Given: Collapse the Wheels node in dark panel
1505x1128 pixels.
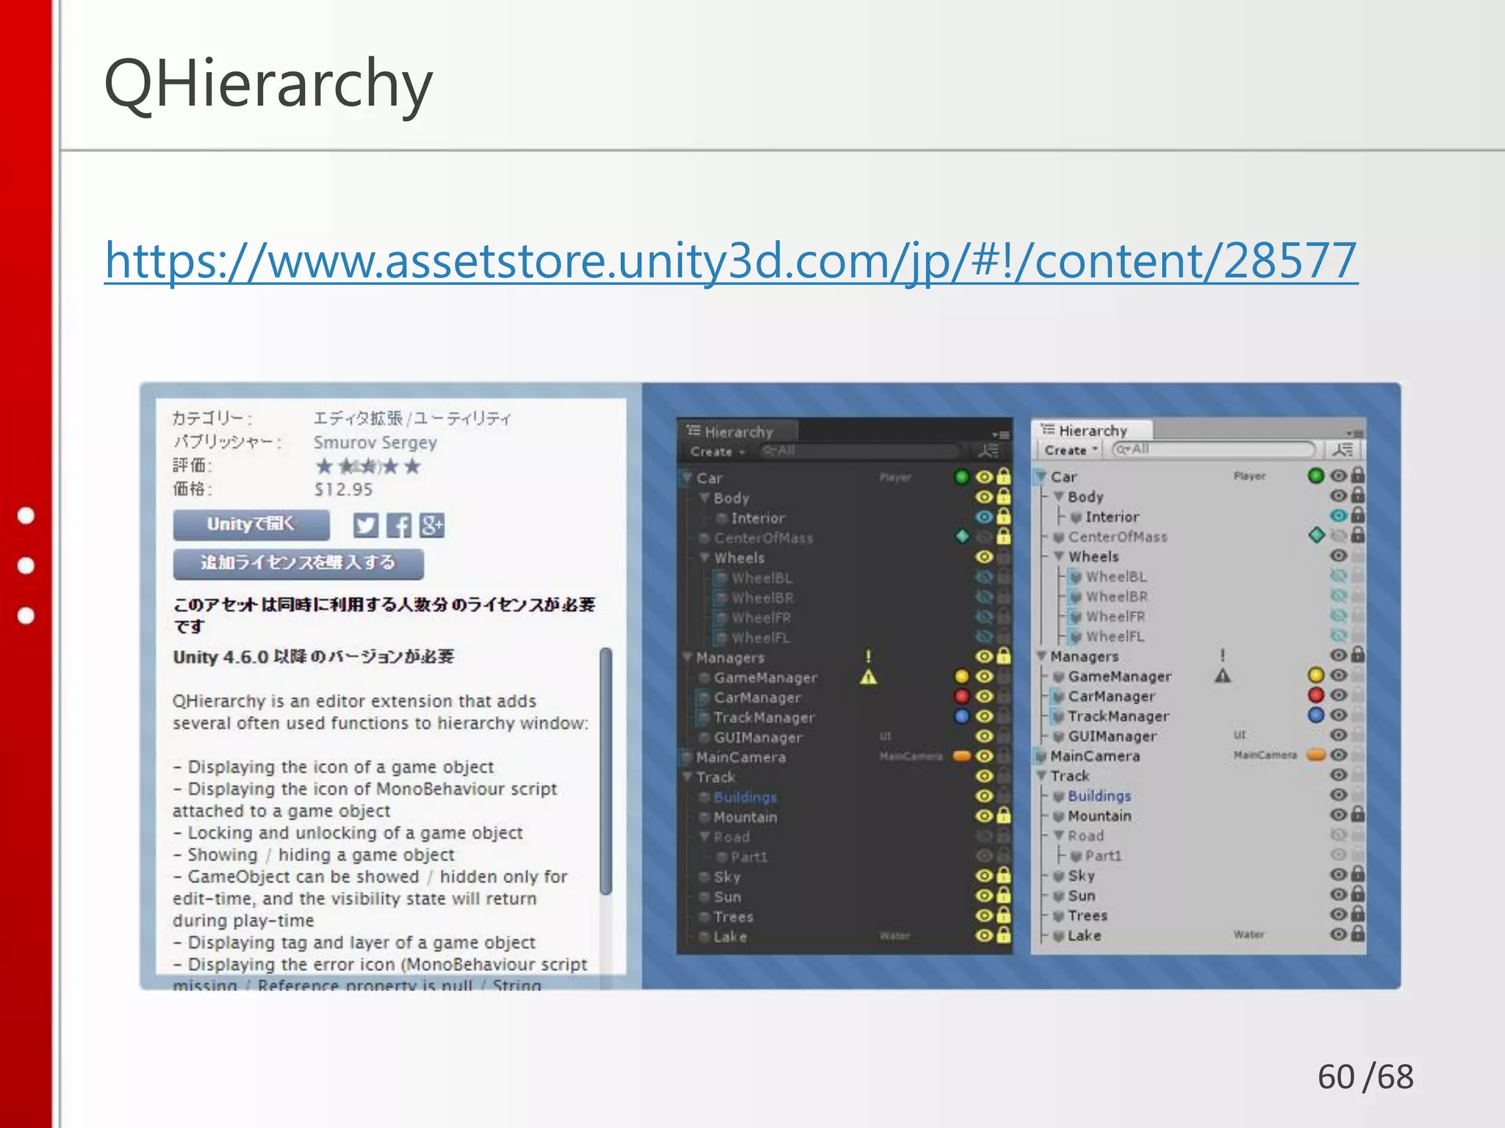Looking at the screenshot, I should point(704,557).
